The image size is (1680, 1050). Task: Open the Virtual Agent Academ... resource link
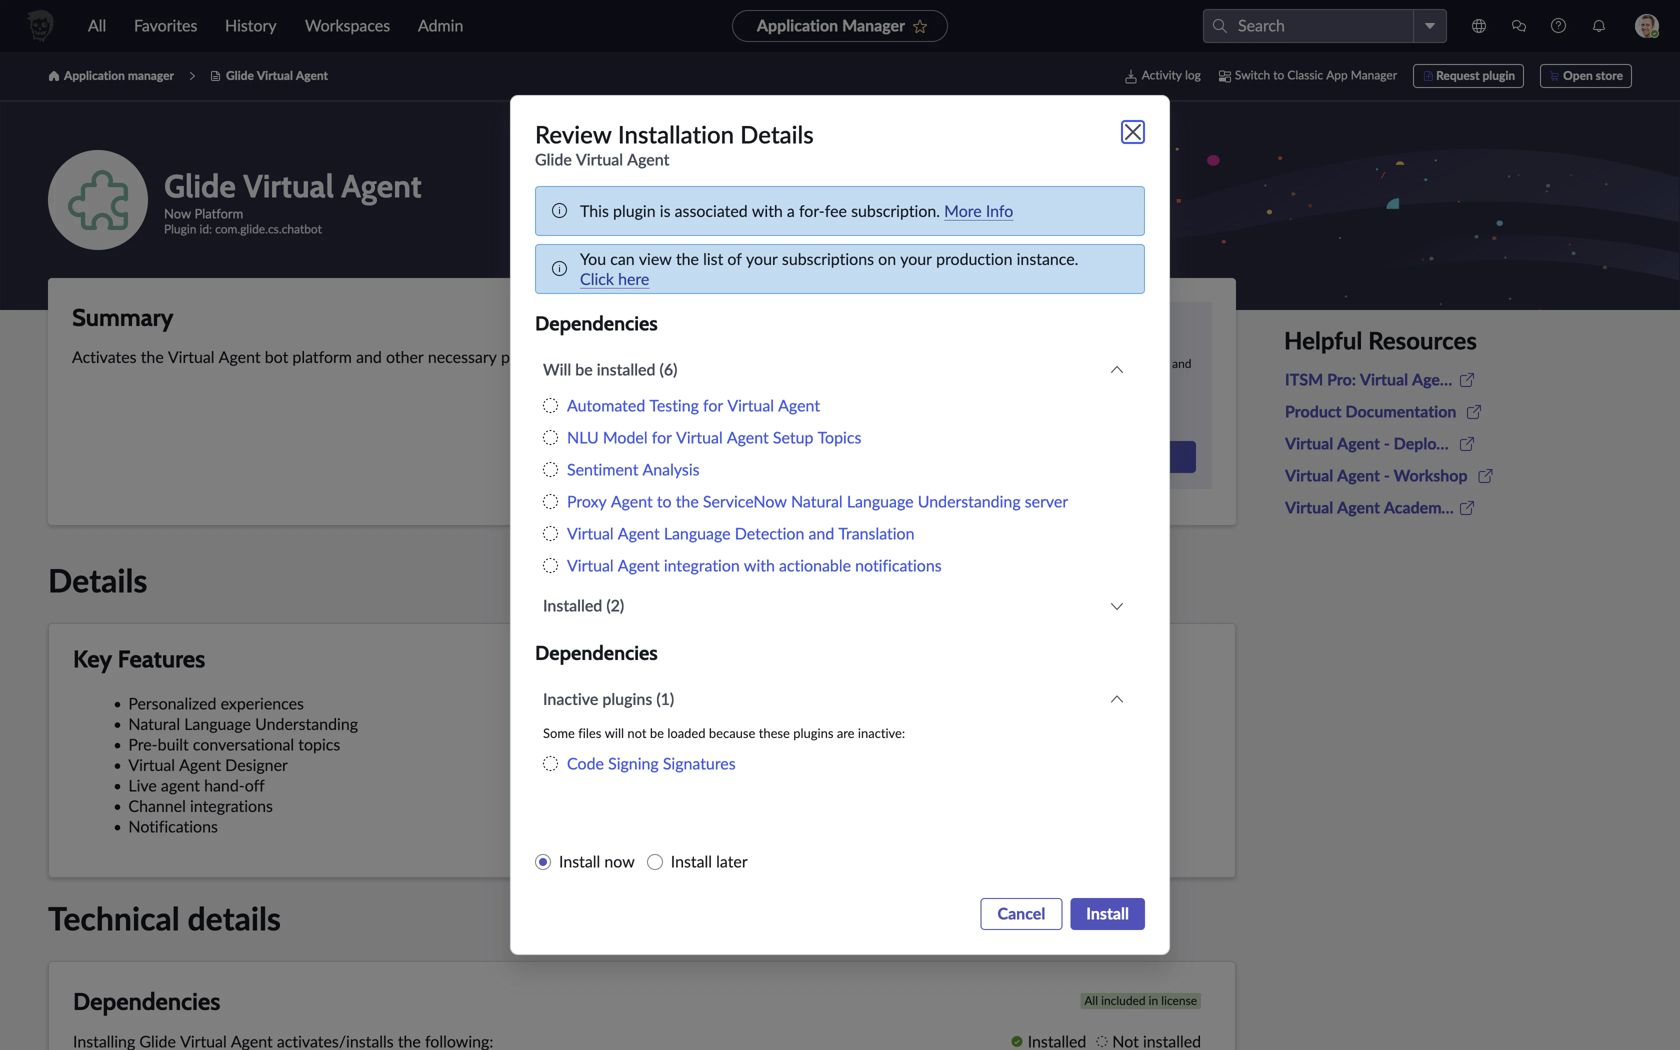click(x=1368, y=507)
